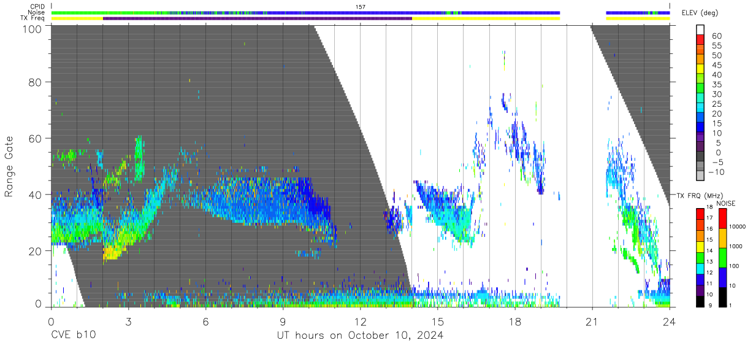
Task: Click the yellow segment of TX FRQ colorbar
Action: tap(700, 247)
